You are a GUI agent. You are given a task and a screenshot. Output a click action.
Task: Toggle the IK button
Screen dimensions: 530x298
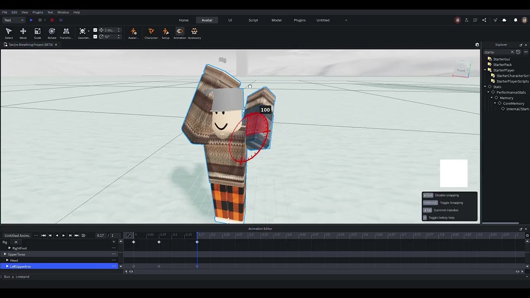click(x=16, y=242)
